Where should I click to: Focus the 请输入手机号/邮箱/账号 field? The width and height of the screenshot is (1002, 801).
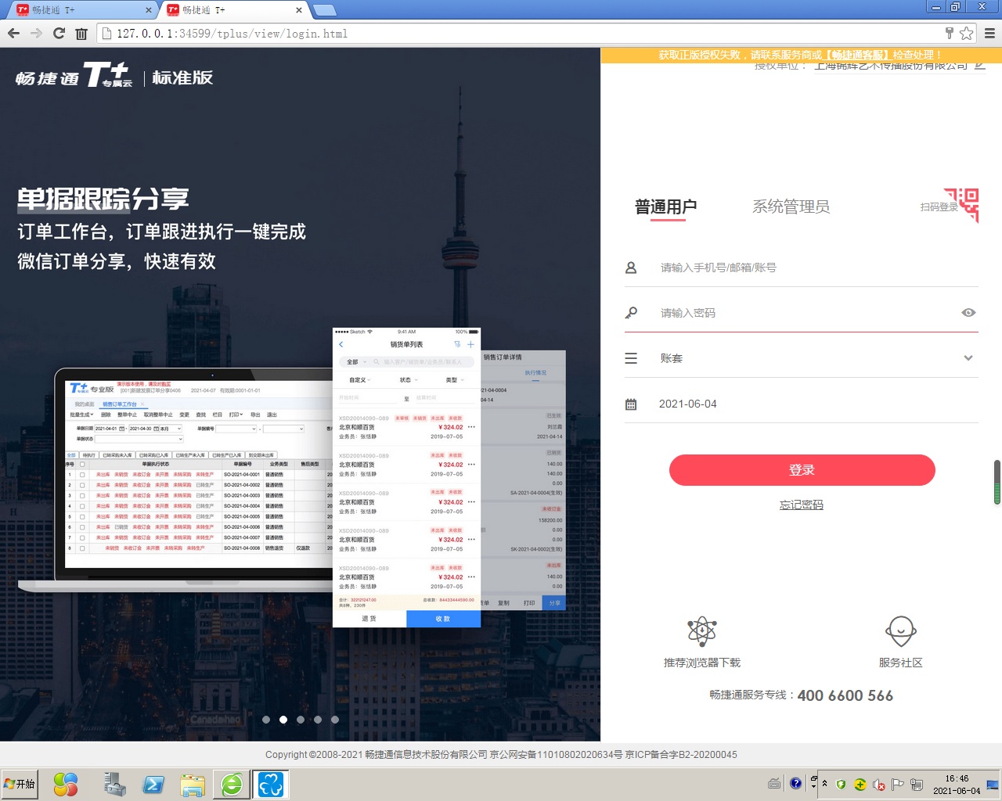(x=802, y=268)
